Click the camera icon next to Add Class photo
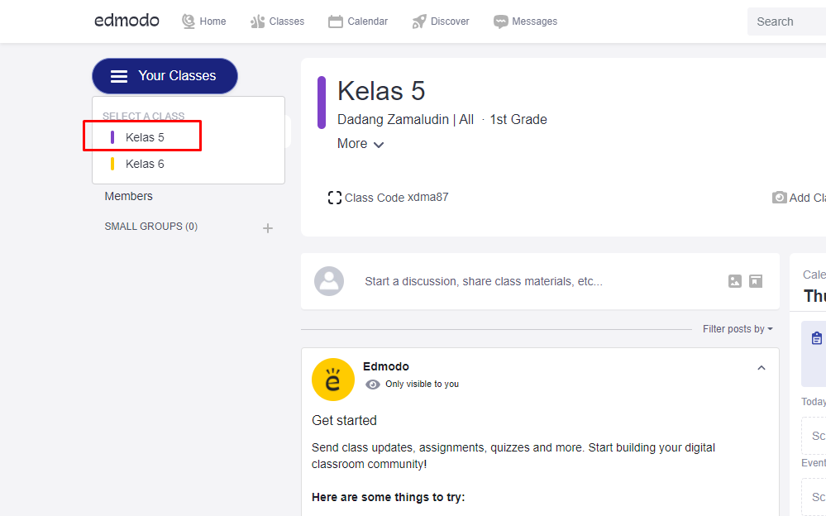Viewport: 826px width, 516px height. coord(779,198)
